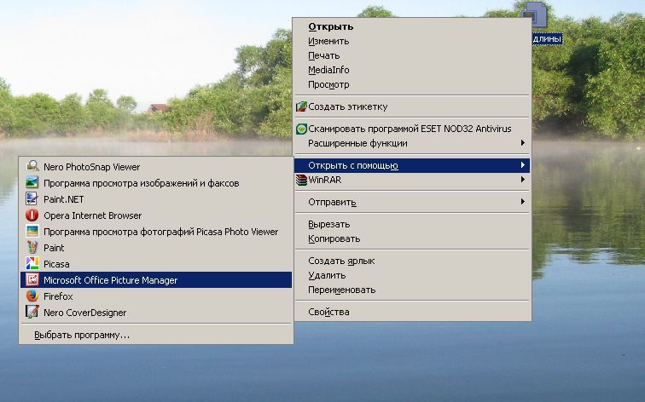Click the green ESET NOD32 icon

[x=301, y=129]
